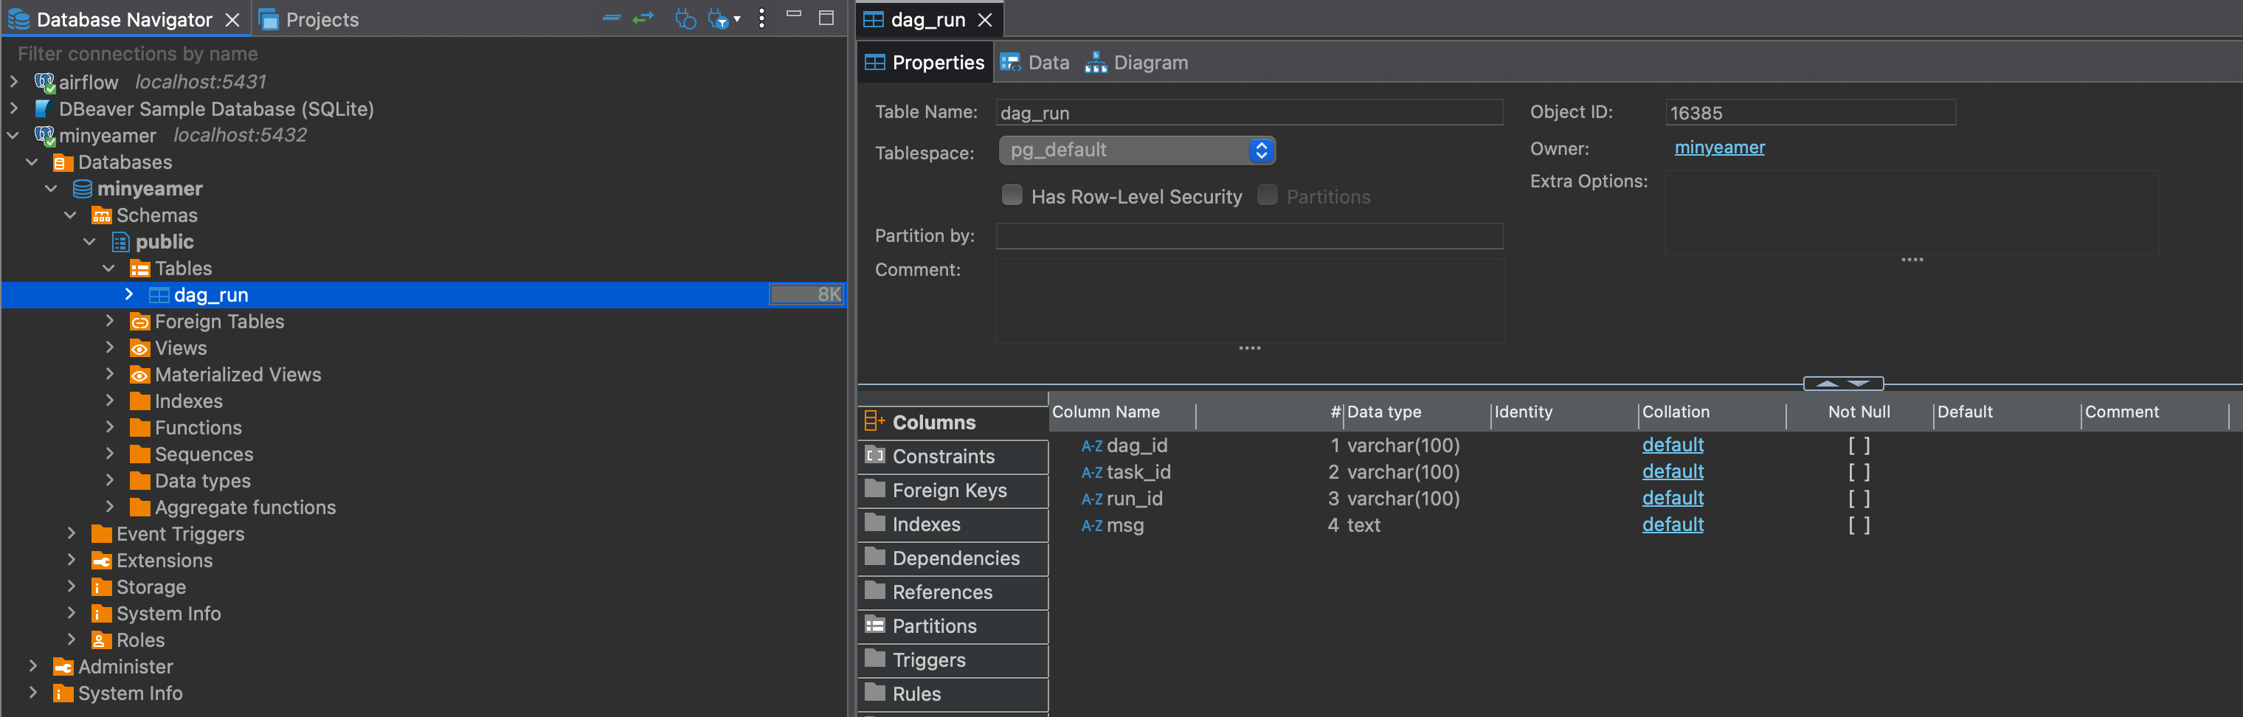Click the Table Name input field

coord(1249,112)
